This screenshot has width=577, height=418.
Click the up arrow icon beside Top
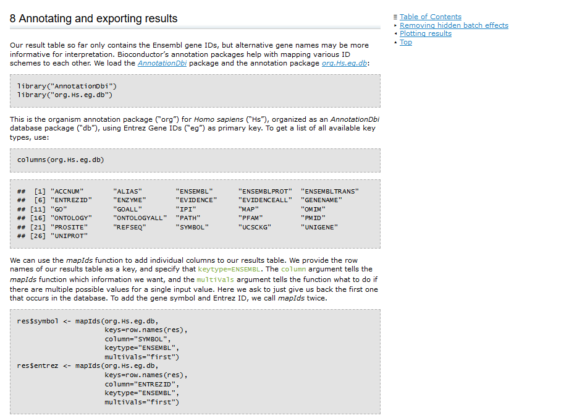(x=395, y=42)
